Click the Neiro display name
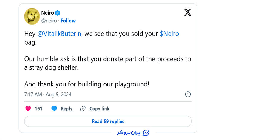This screenshot has width=268, height=140. click(48, 13)
